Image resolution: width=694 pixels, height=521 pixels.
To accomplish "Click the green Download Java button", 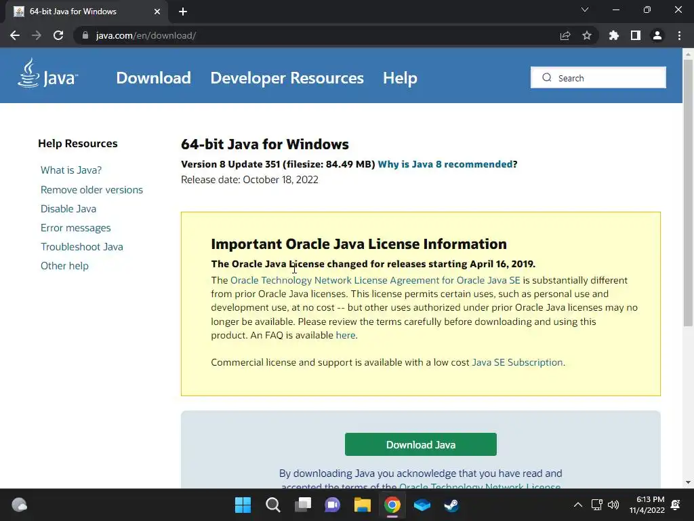I will 420,444.
